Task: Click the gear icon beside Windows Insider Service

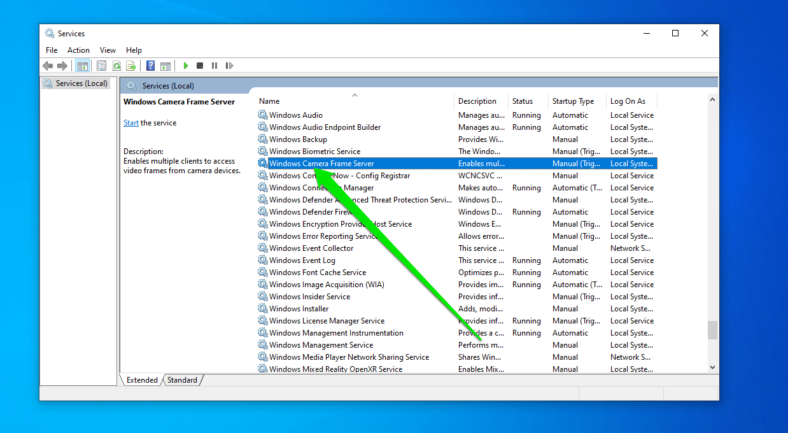Action: (263, 297)
